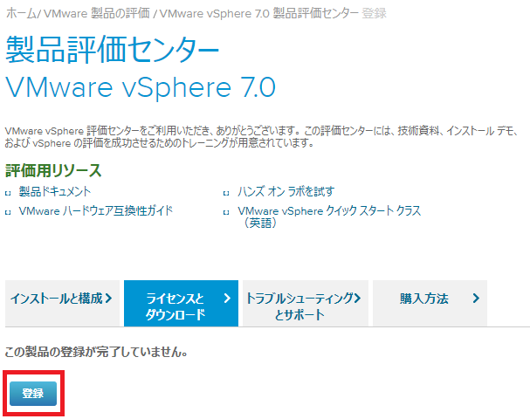This screenshot has width=530, height=419.
Task: Click external-link icon beside ハードウェア互換性ガイド
Action: tap(8, 212)
